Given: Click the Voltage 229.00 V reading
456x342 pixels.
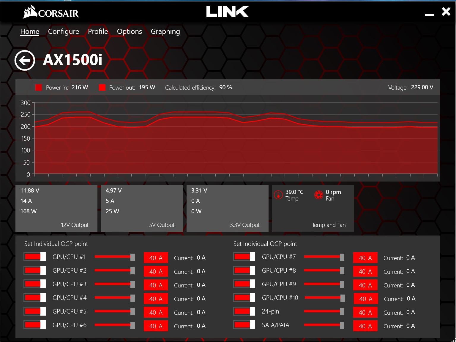Looking at the screenshot, I should click(411, 88).
